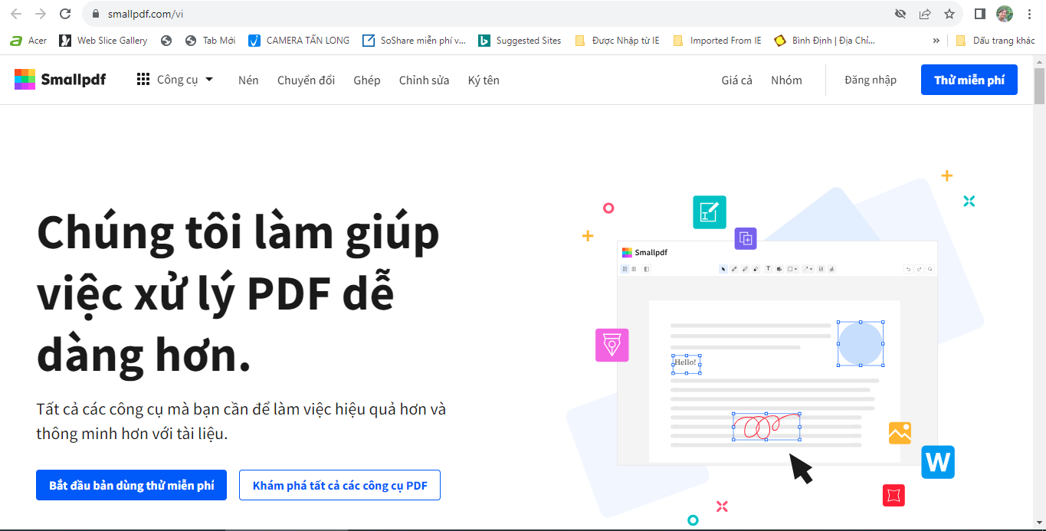The width and height of the screenshot is (1046, 531).
Task: Open the CAMERA TẤN LONG bookmark
Action: (299, 41)
